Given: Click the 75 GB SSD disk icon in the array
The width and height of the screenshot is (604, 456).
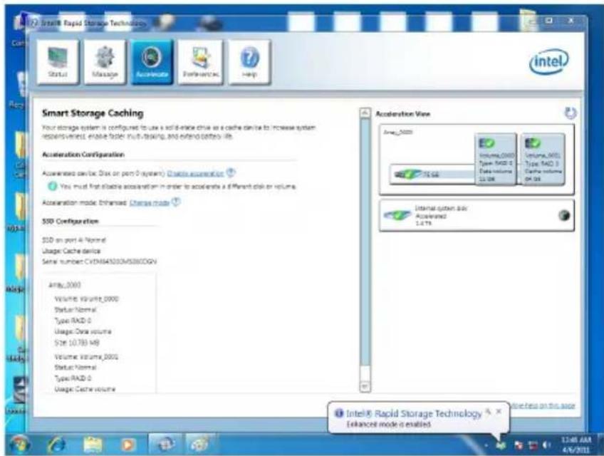Looking at the screenshot, I should pos(408,175).
